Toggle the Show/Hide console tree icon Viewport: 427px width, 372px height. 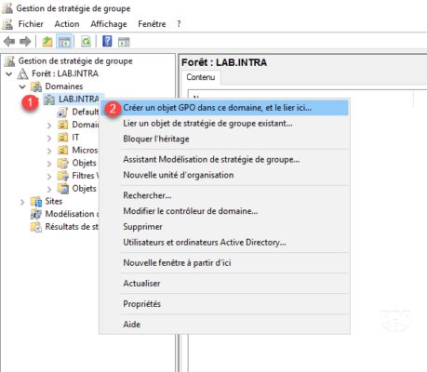click(x=64, y=42)
